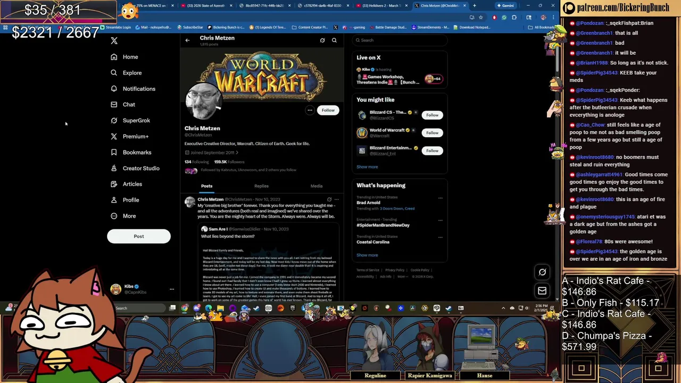This screenshot has height=383, width=681.
Task: Switch to the Posts tab
Action: click(206, 186)
